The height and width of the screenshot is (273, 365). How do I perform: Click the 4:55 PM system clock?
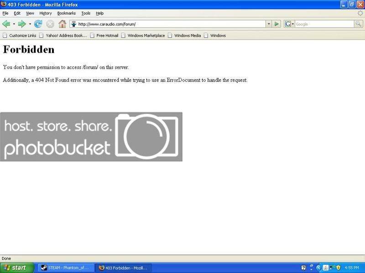click(x=351, y=268)
